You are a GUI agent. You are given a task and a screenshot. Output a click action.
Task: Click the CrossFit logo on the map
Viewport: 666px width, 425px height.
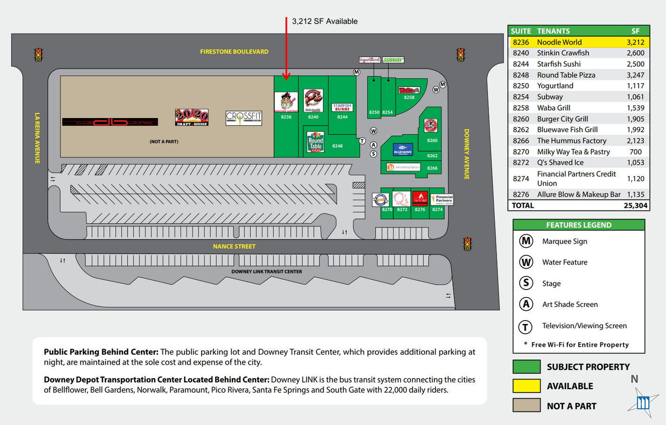244,118
